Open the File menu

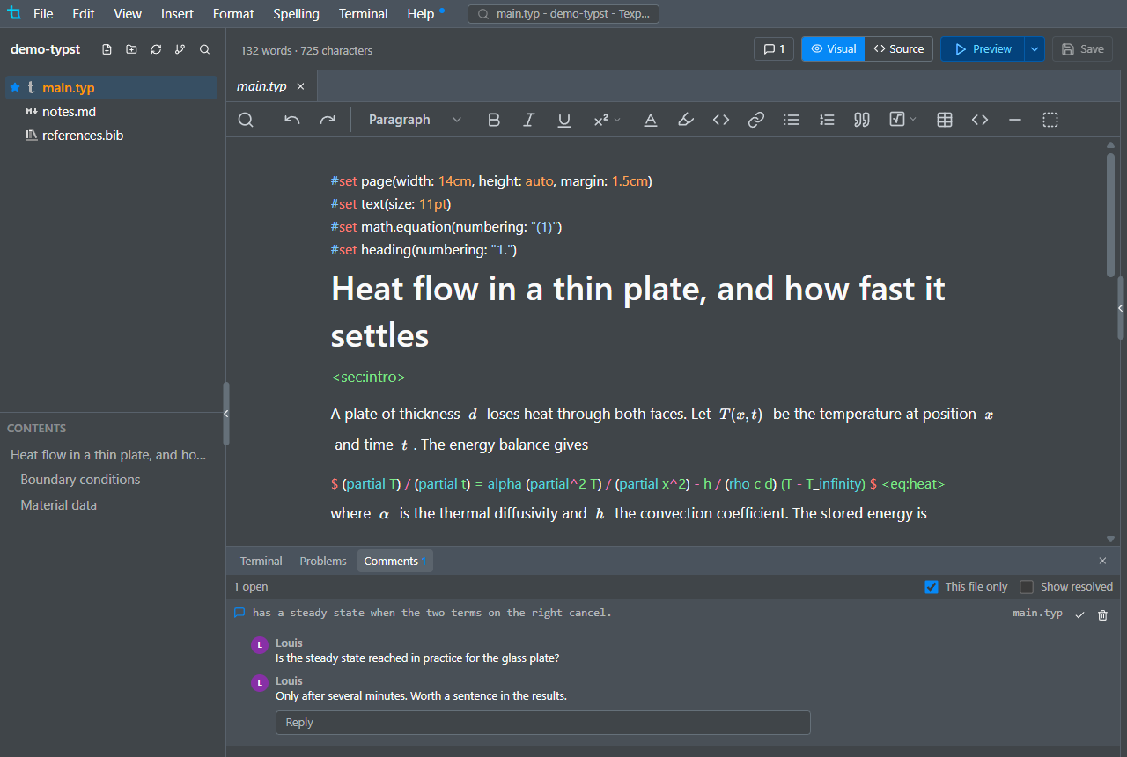pyautogui.click(x=43, y=14)
